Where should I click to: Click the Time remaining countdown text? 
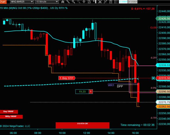pyautogui.click(x=137, y=125)
